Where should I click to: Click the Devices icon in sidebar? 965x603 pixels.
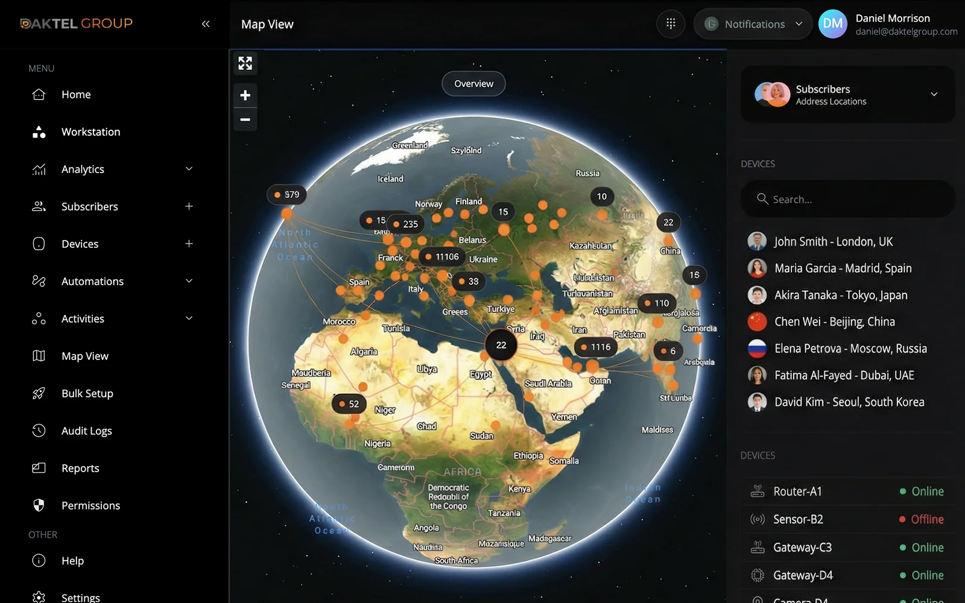coord(39,244)
